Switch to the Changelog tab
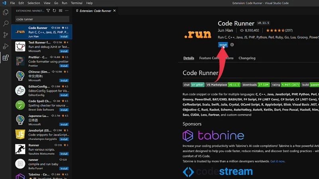Screen dimensions: 319x179 (x=247, y=58)
